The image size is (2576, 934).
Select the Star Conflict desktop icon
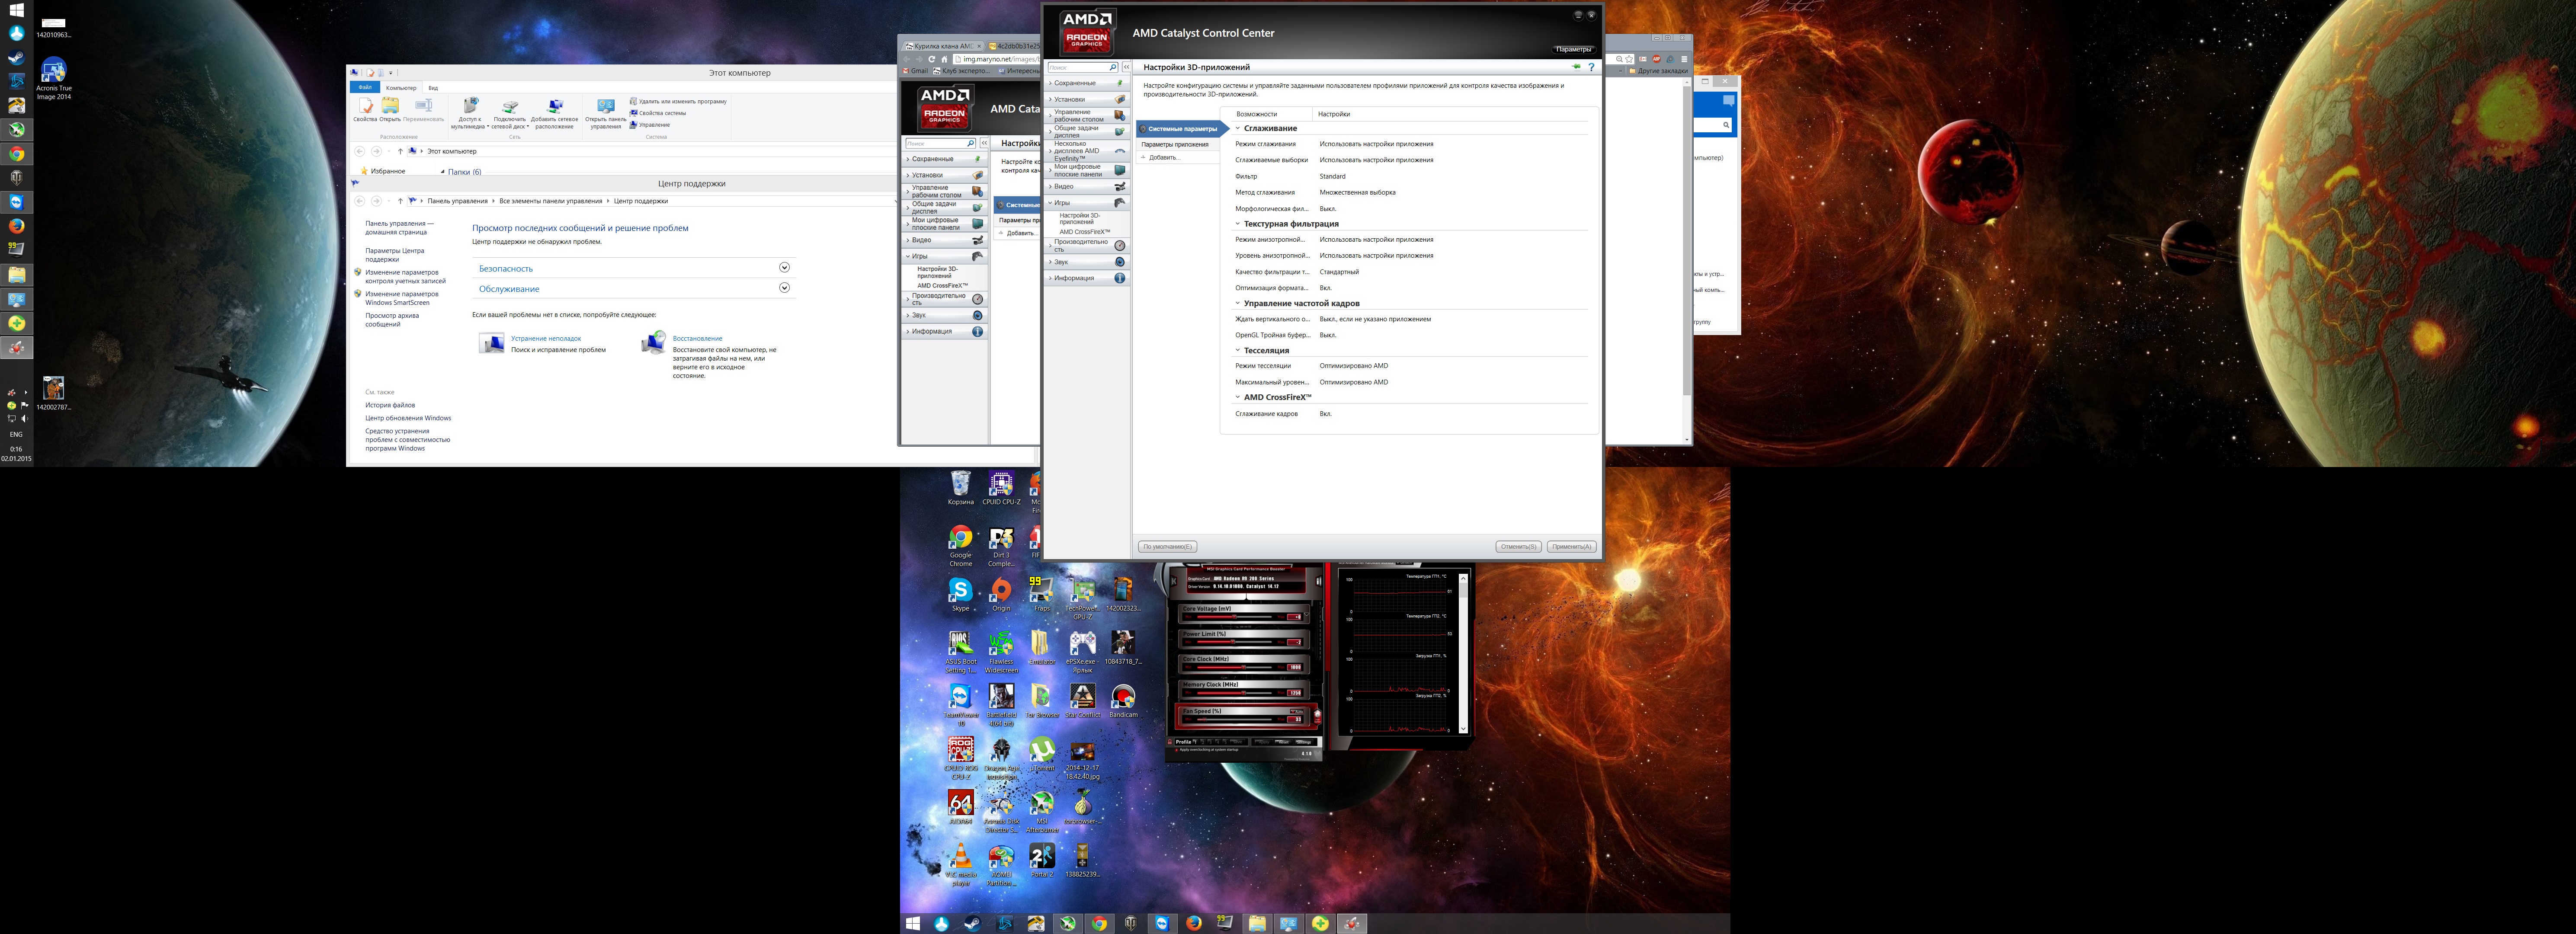tap(1082, 701)
